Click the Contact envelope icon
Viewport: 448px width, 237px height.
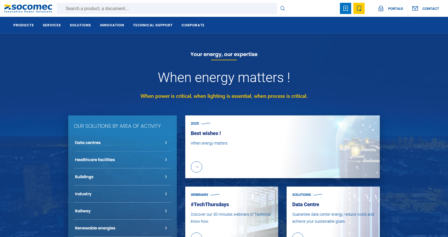(x=415, y=8)
